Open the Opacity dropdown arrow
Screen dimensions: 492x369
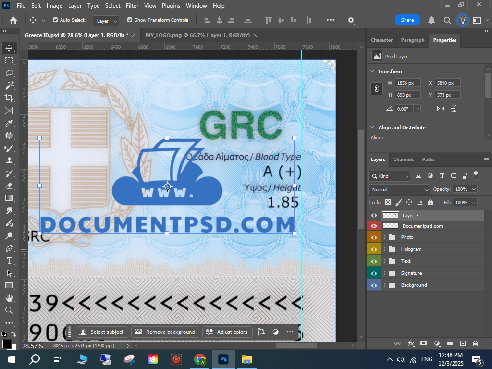tap(474, 189)
